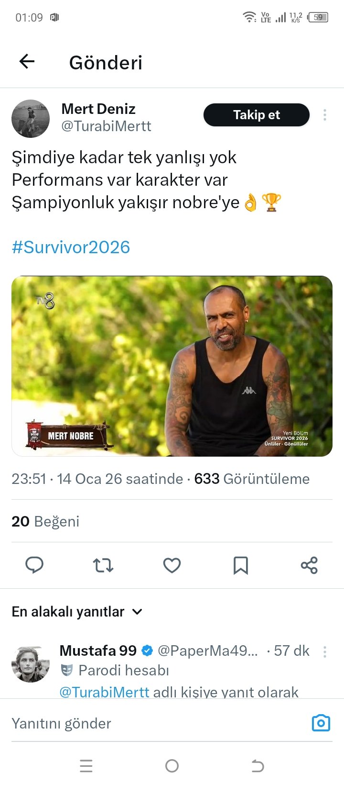Like the post with heart icon
The image size is (344, 785).
pos(172,565)
